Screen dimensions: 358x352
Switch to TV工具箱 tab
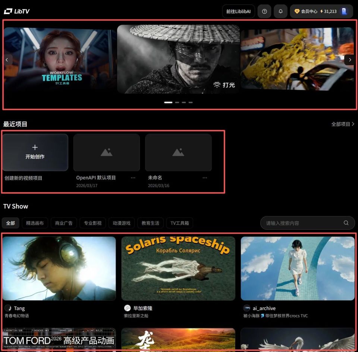pyautogui.click(x=180, y=223)
